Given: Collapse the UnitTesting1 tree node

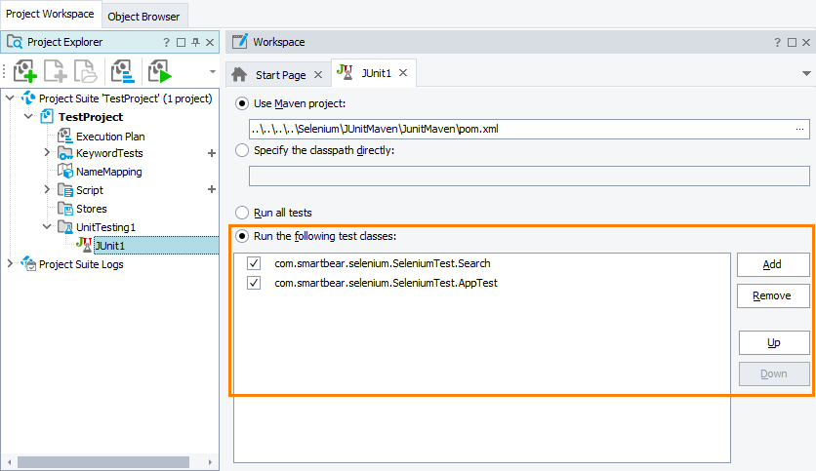Looking at the screenshot, I should click(x=47, y=227).
